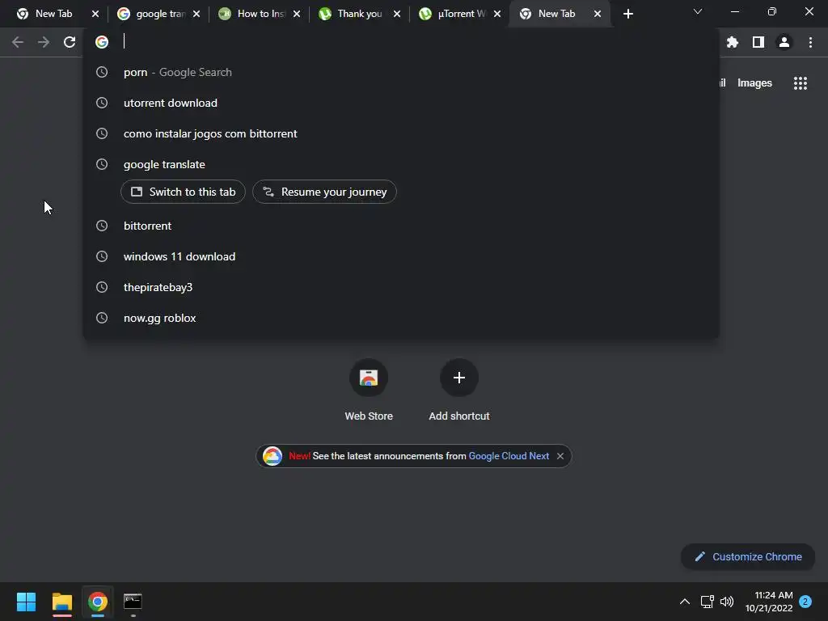The image size is (828, 621).
Task: Click the 'Resume your journey' button
Action: click(x=324, y=192)
